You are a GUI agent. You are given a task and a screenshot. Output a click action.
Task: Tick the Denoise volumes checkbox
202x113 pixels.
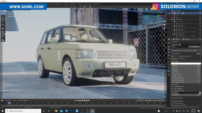[x=172, y=103]
